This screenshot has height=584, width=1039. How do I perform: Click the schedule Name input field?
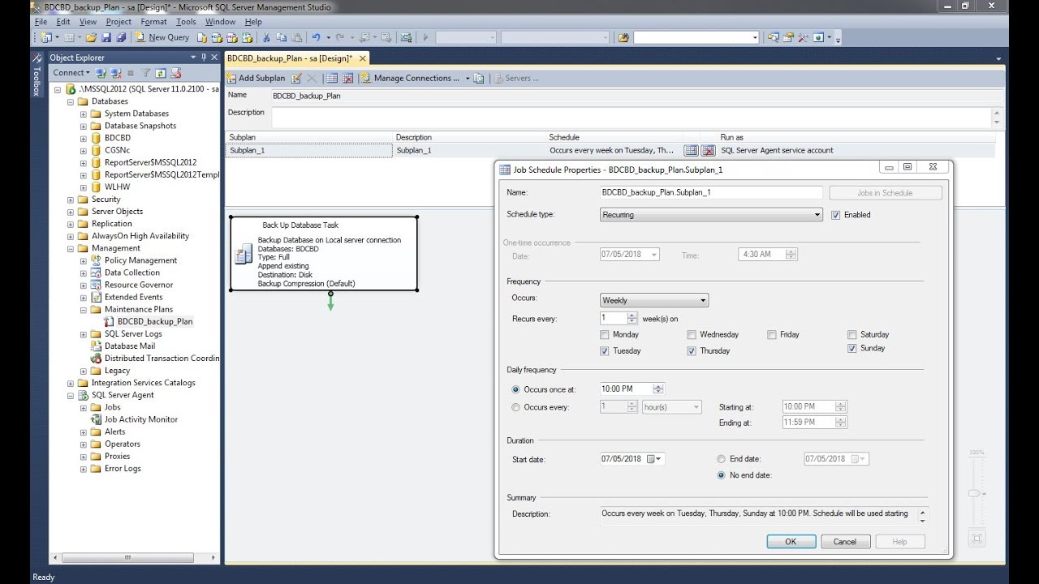(x=712, y=193)
